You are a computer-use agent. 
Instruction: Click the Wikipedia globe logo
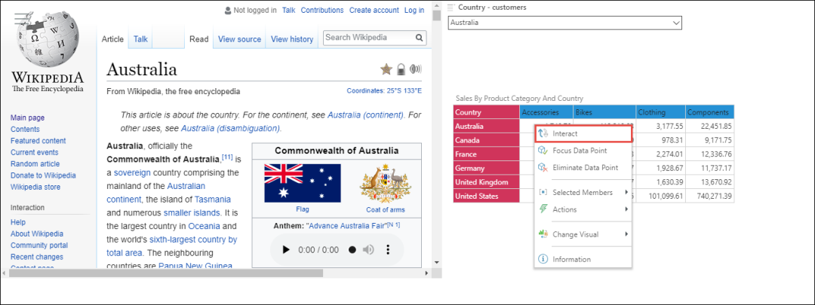[47, 39]
